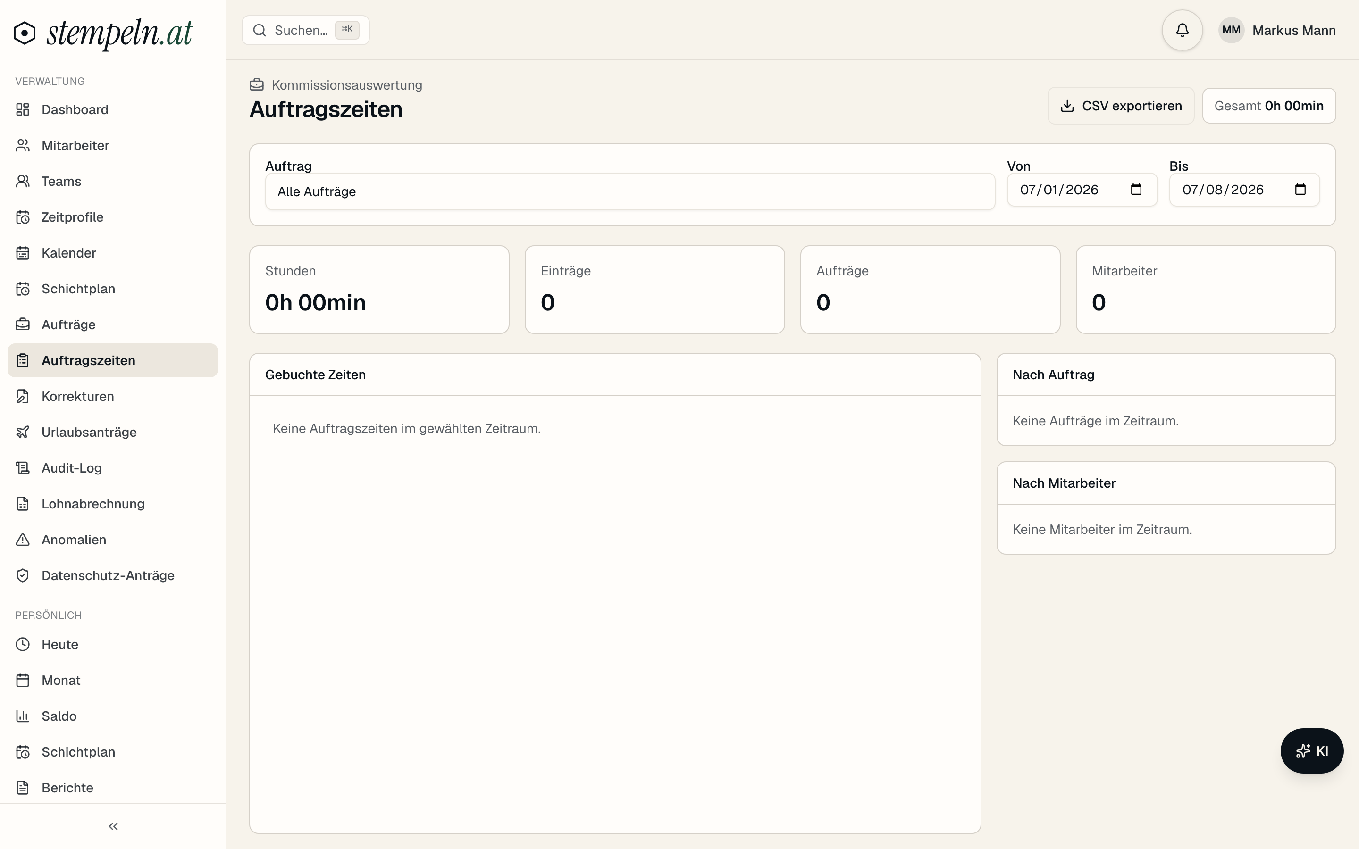Open calendar picker in Von date field

[x=1136, y=189]
